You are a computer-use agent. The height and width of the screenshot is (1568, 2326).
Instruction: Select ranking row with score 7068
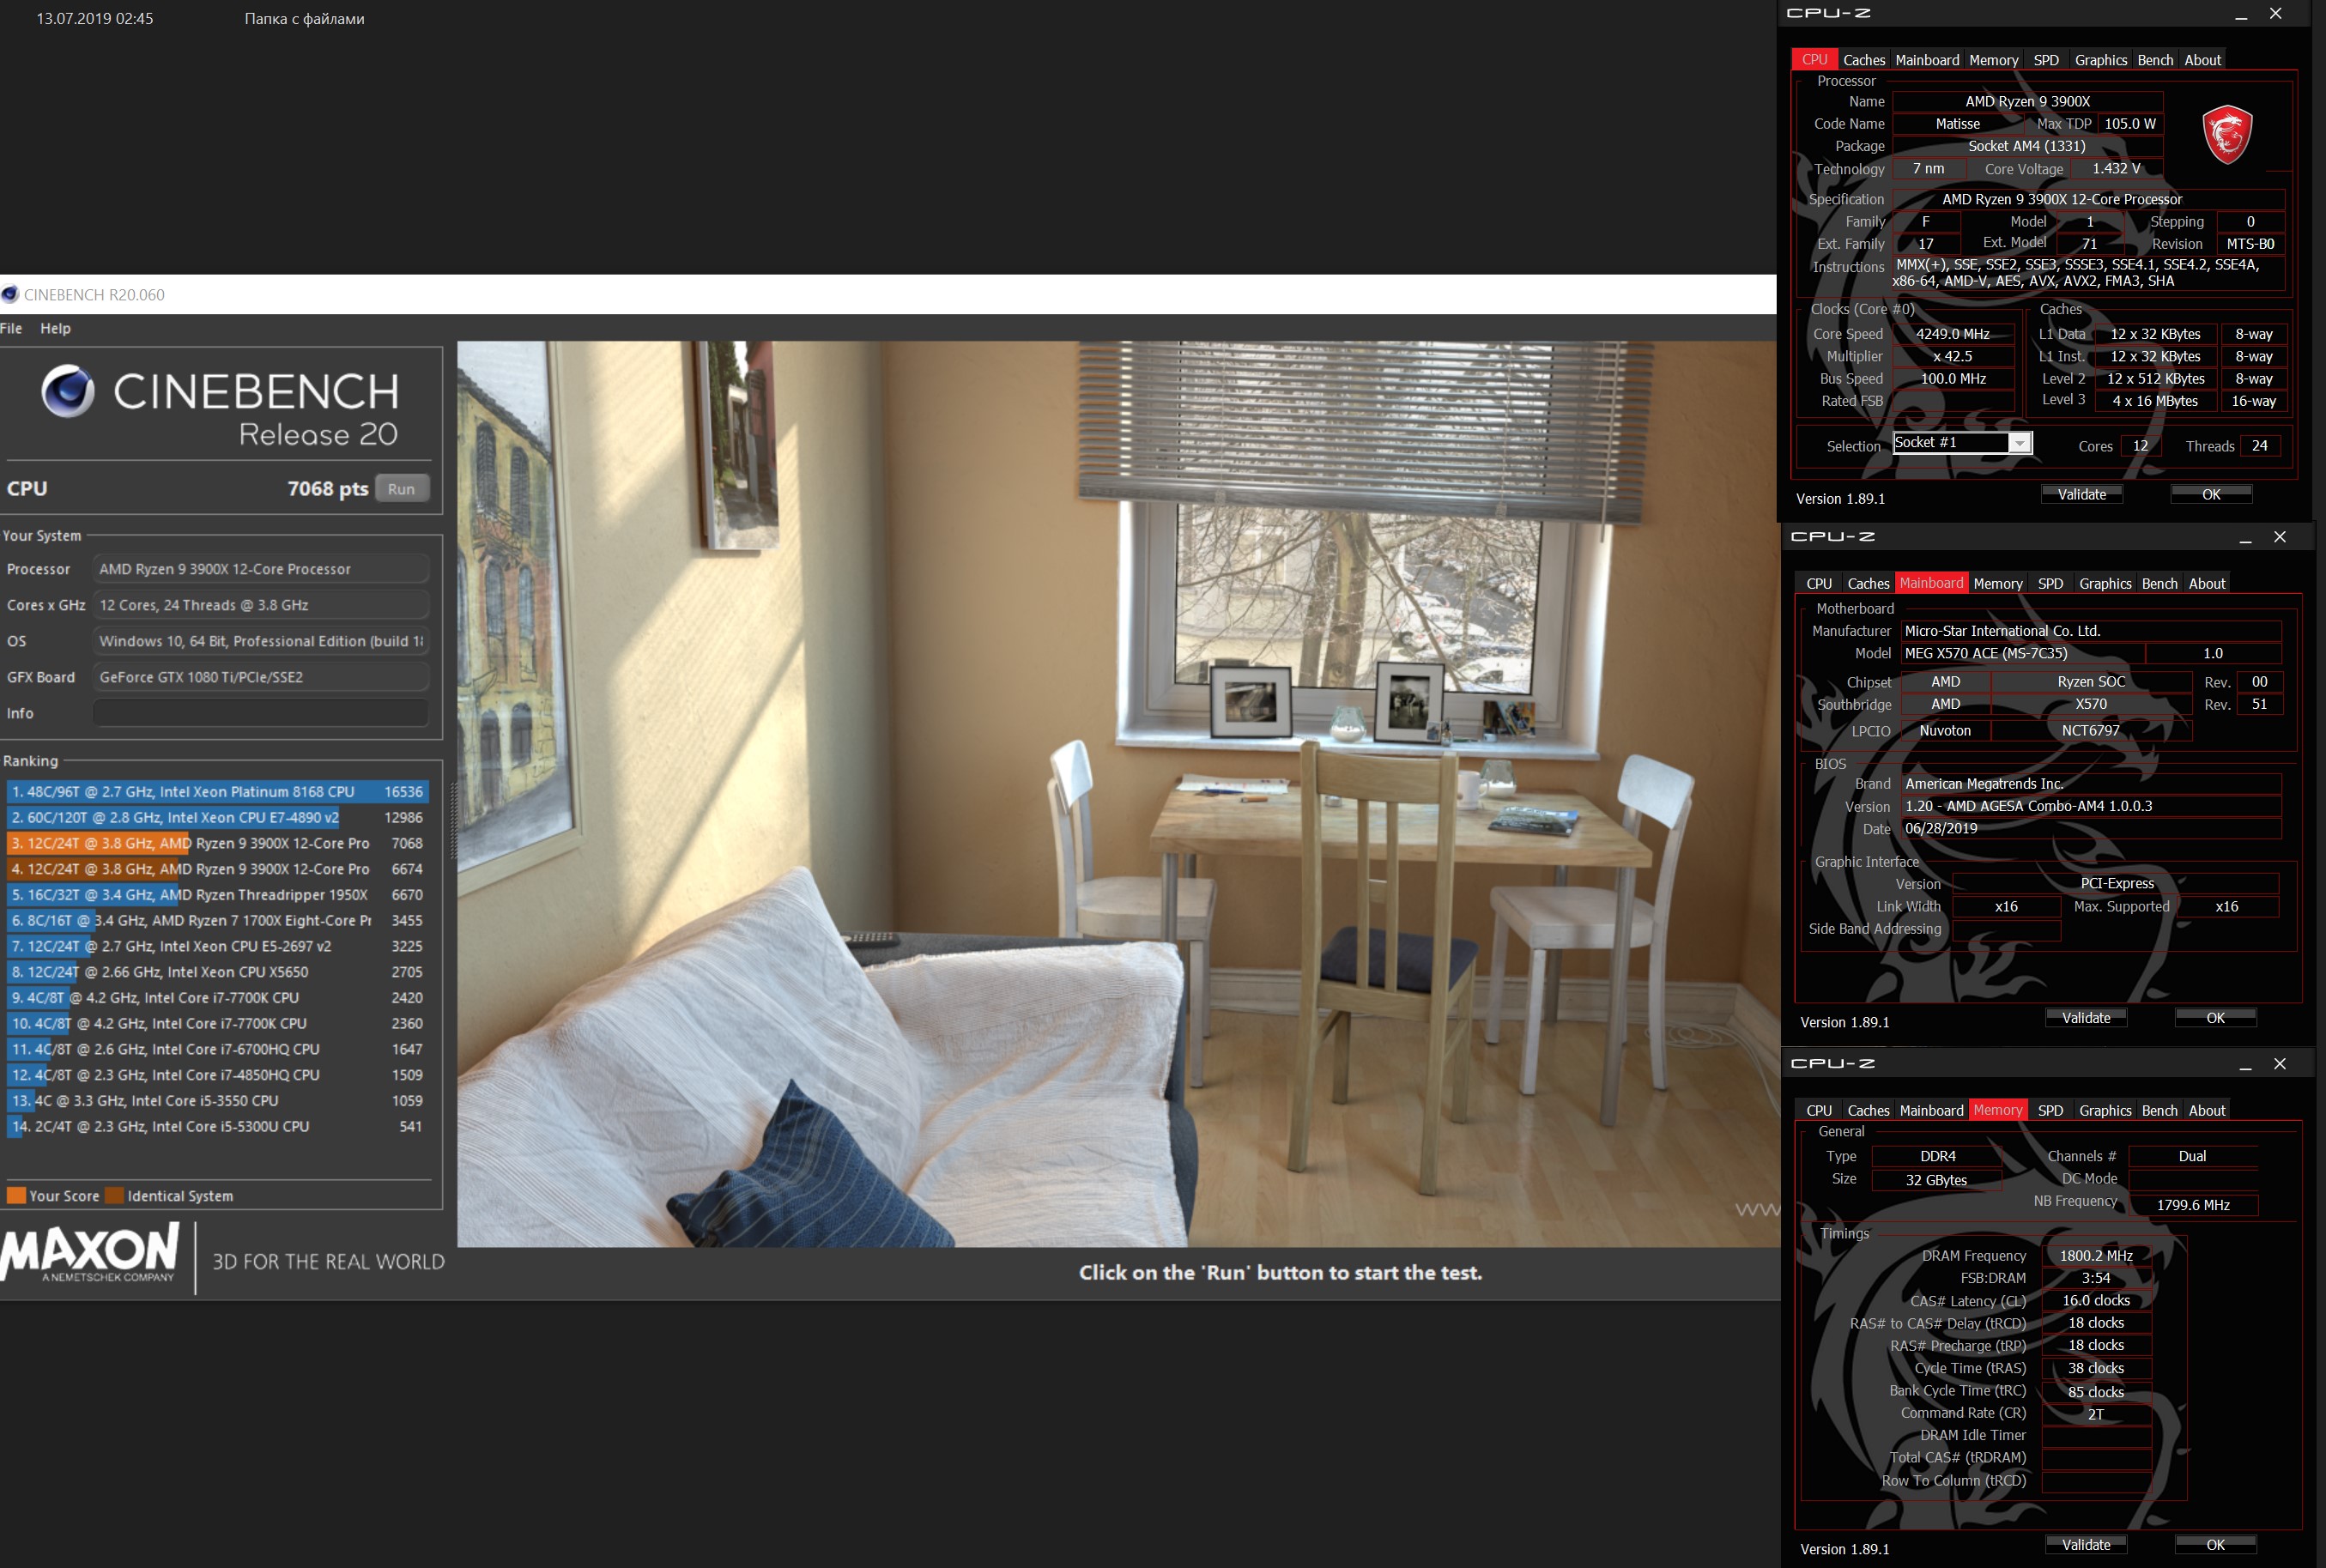pyautogui.click(x=217, y=843)
